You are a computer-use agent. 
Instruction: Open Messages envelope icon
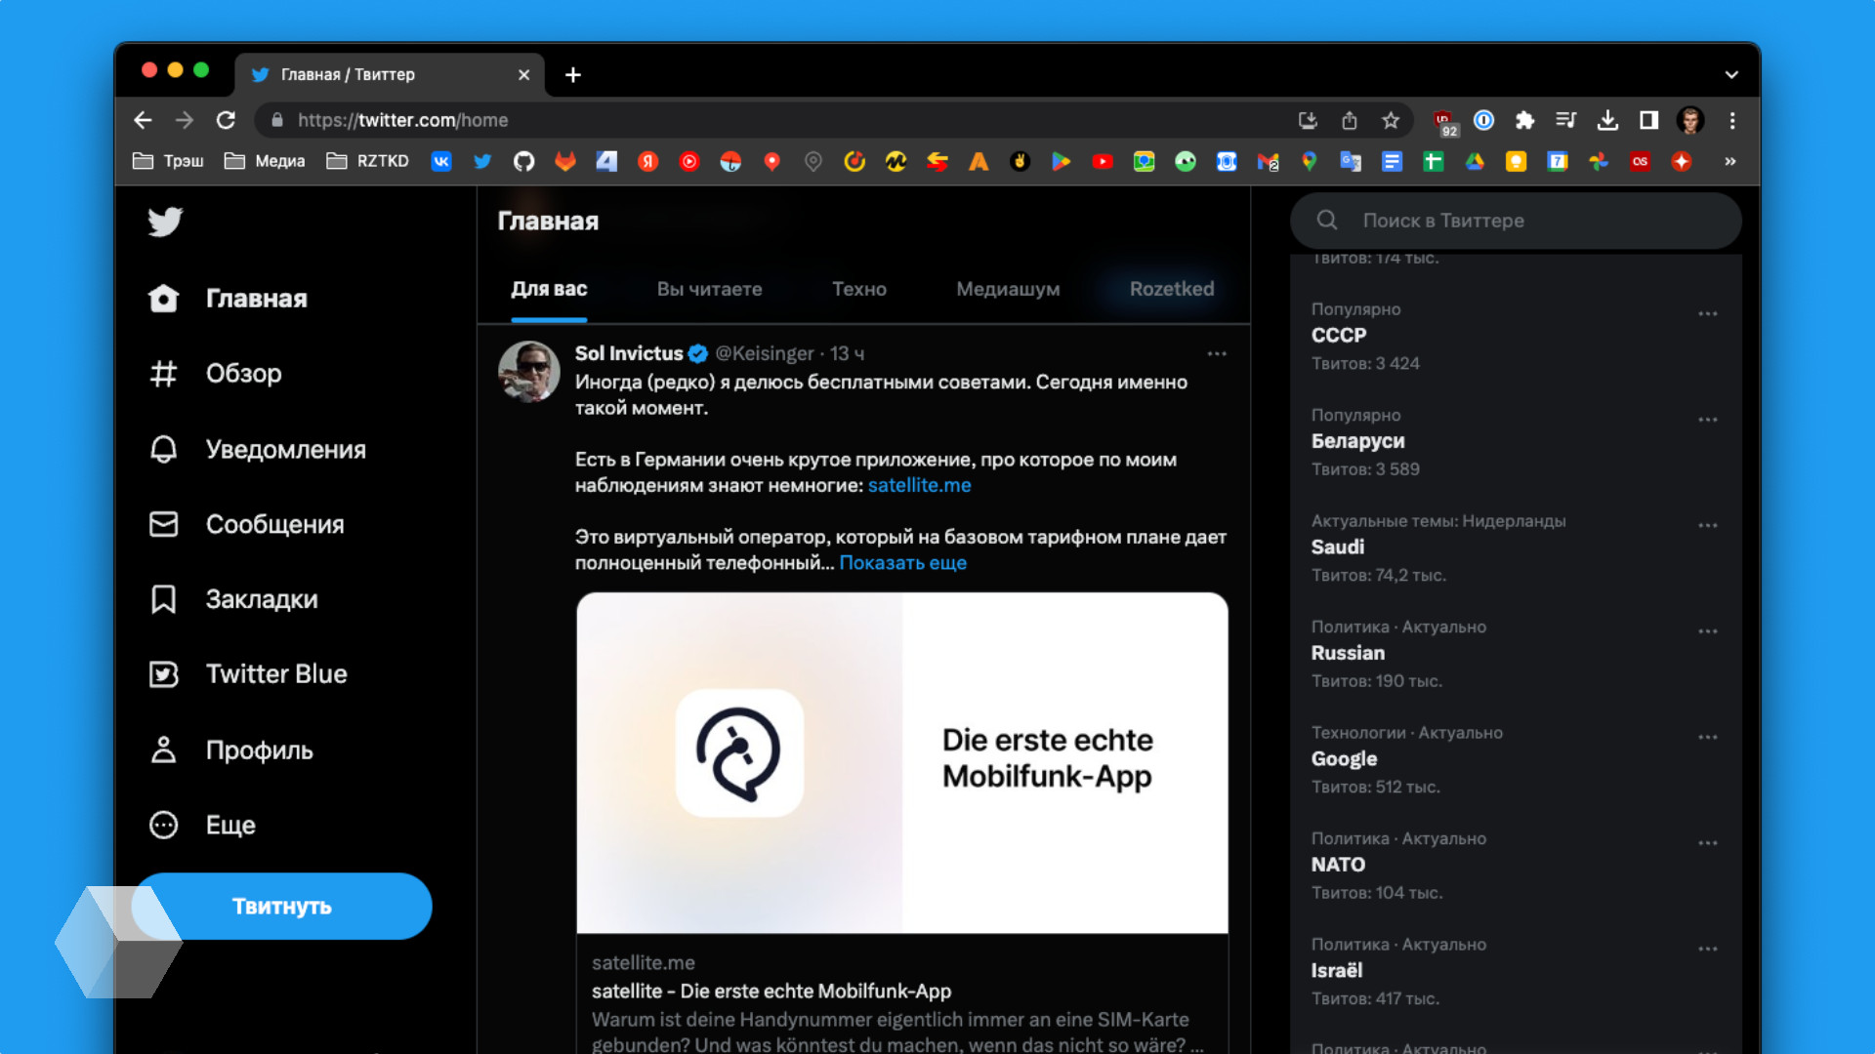click(163, 524)
